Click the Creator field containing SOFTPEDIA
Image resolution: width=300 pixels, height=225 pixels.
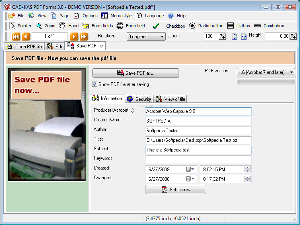pyautogui.click(x=198, y=121)
